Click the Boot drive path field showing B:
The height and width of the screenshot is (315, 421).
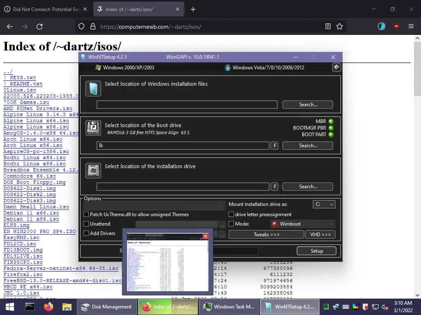tap(183, 146)
